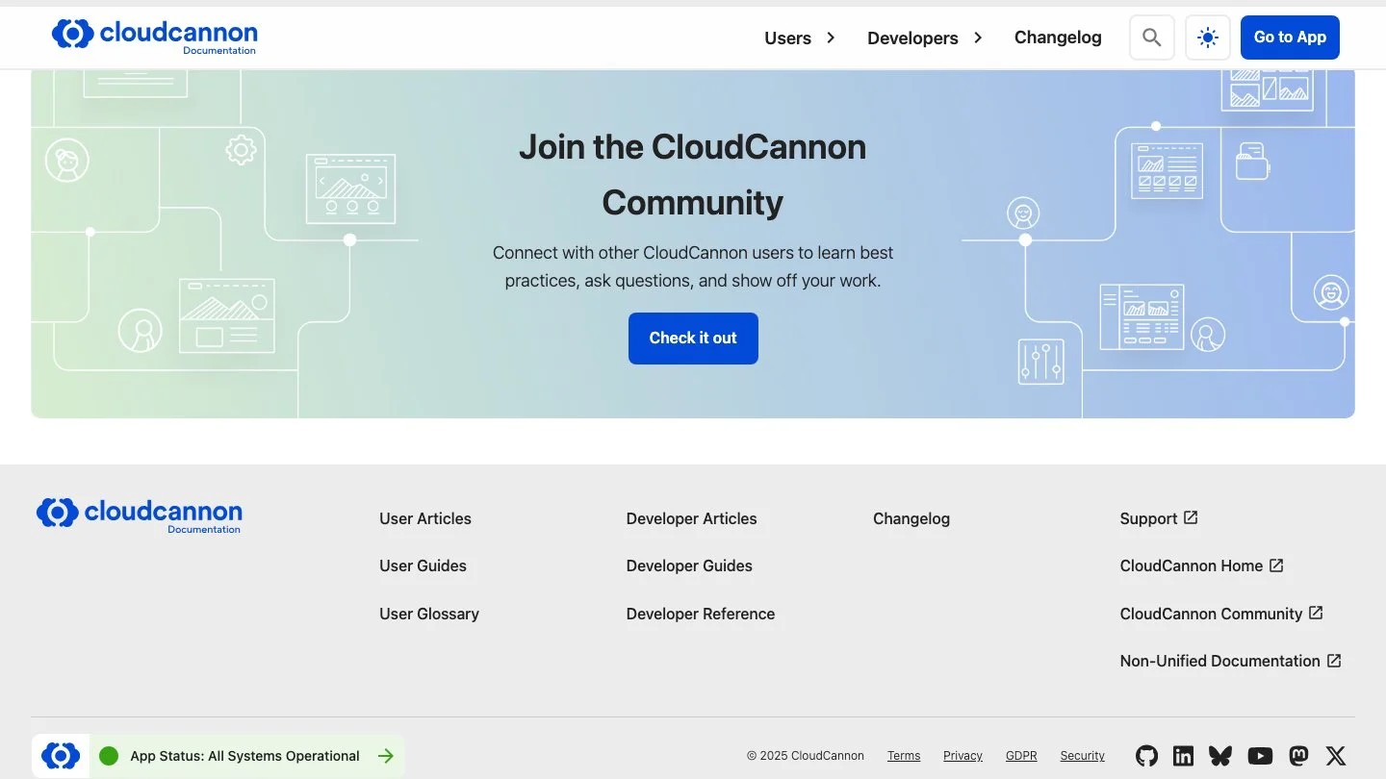
Task: Open the Users navigation item
Action: point(787,38)
